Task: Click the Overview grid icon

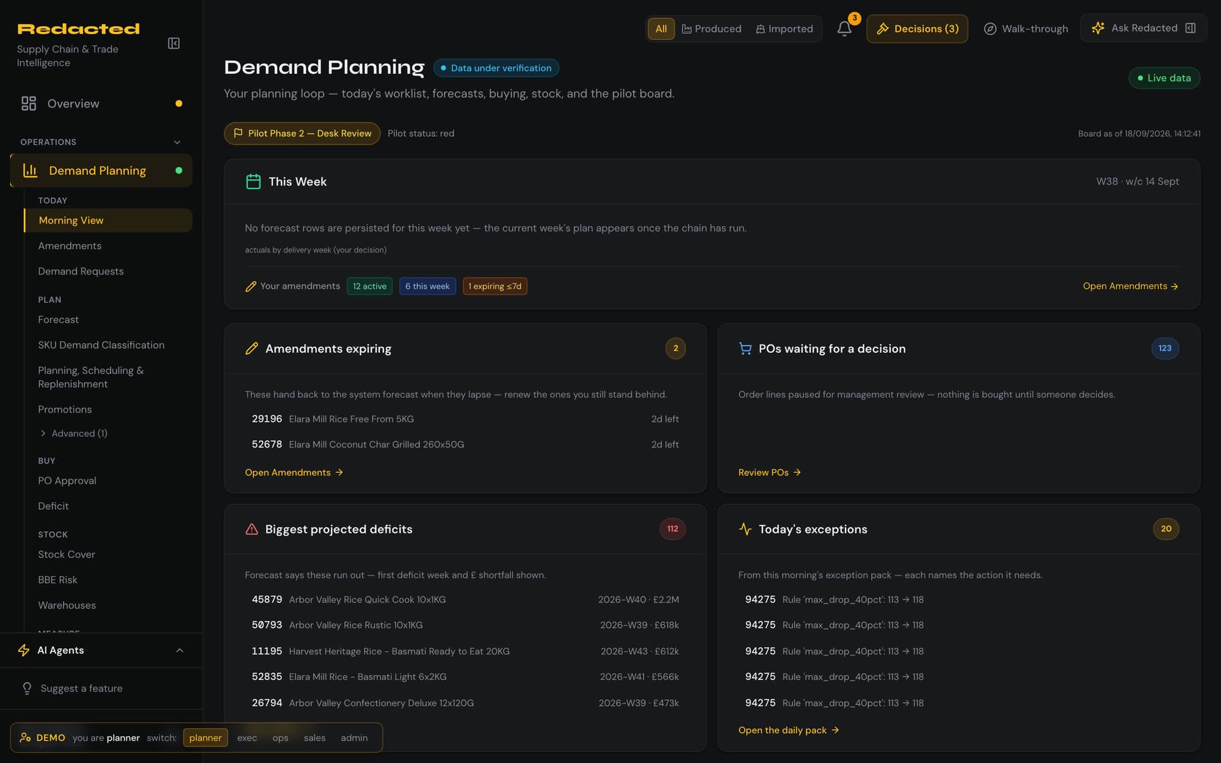Action: pos(29,104)
